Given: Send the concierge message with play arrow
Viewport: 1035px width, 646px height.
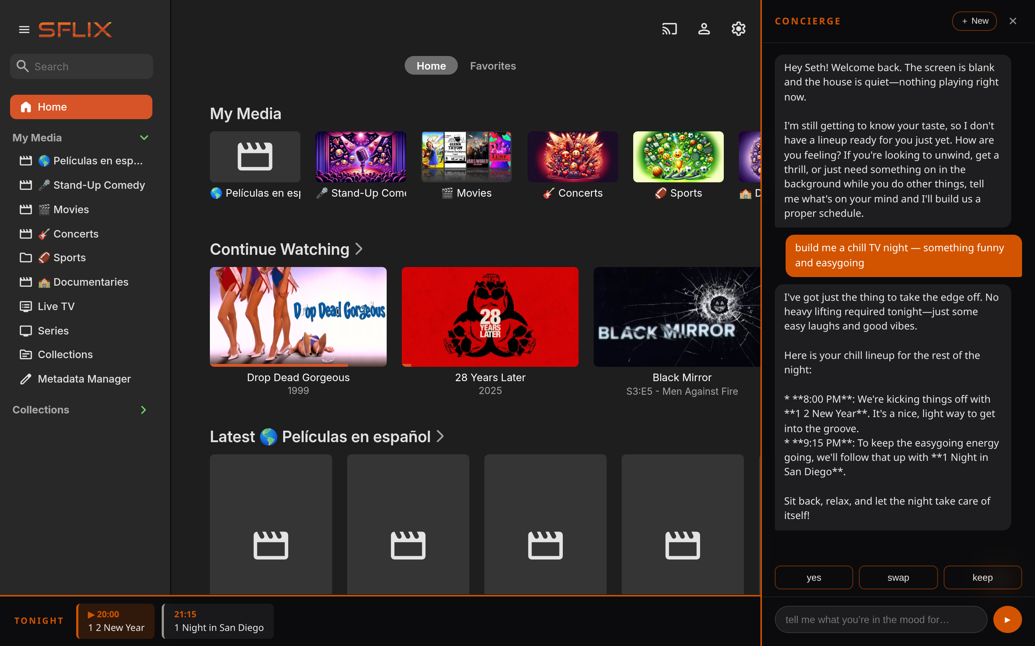Looking at the screenshot, I should click(1007, 619).
